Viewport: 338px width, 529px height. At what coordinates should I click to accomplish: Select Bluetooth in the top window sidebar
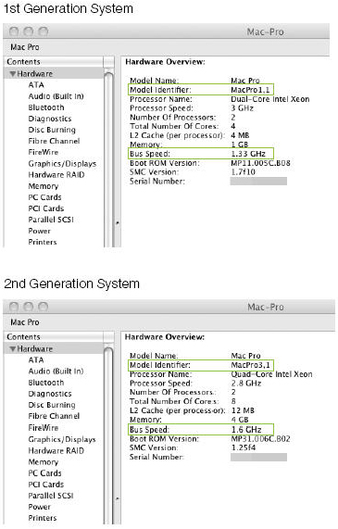click(x=46, y=107)
